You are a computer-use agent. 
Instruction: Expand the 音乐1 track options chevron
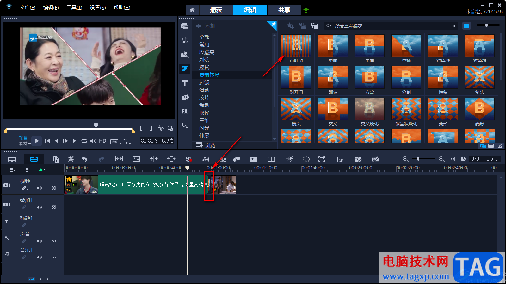(54, 257)
